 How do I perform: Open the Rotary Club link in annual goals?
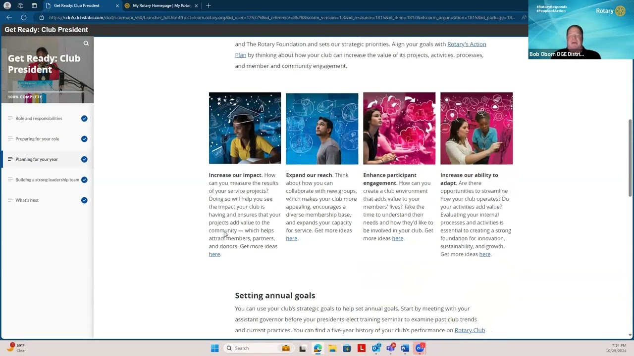click(x=470, y=330)
